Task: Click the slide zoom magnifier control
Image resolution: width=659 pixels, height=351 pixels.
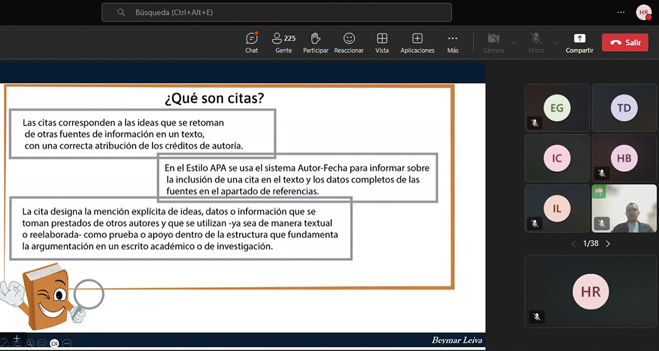Action: pyautogui.click(x=29, y=343)
